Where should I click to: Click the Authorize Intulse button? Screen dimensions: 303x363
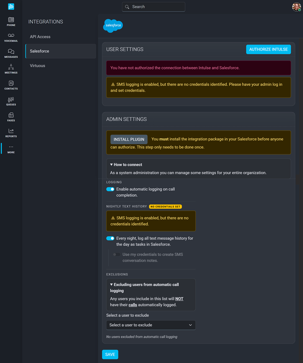268,49
